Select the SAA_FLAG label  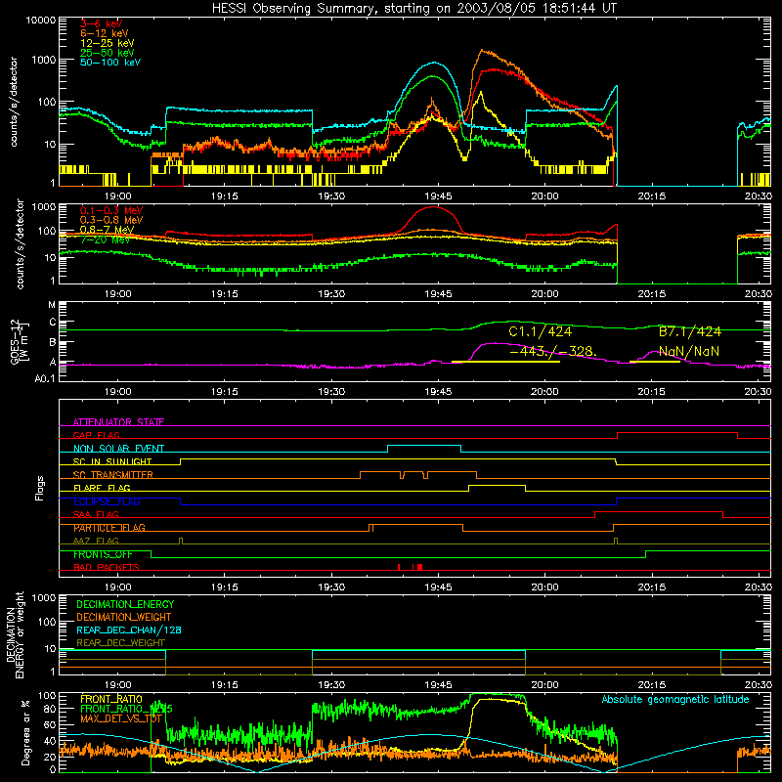(x=96, y=514)
